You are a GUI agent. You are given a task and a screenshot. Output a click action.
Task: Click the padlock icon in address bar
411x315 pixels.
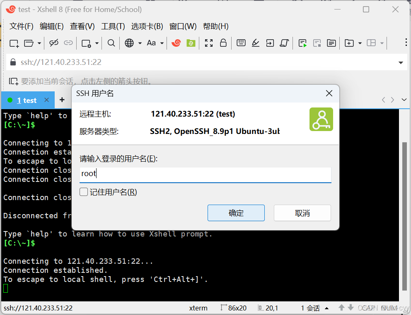[13, 62]
